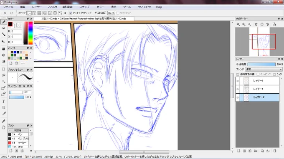Image resolution: width=284 pixels, height=159 pixels.
Task: Select the Lasso selection tool
Action: (x=3, y=75)
